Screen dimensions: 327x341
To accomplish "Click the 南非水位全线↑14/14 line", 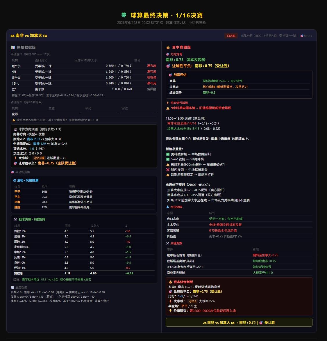I will click(x=192, y=124).
